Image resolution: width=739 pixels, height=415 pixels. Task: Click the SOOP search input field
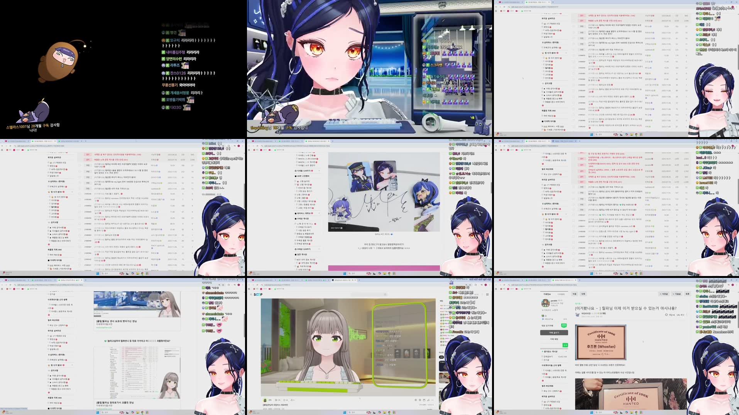pyautogui.click(x=370, y=295)
